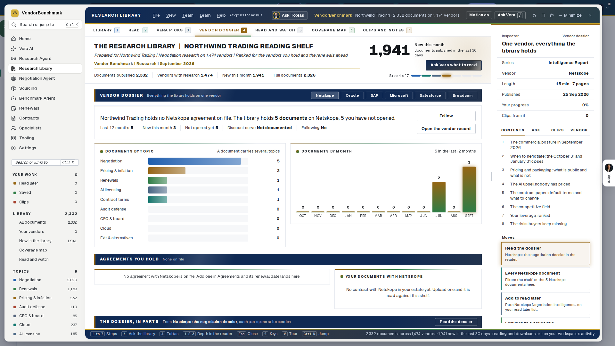Click Open the vendor record

446,129
